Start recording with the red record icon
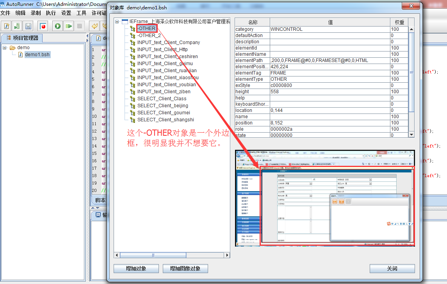This screenshot has width=447, height=284. click(x=43, y=26)
